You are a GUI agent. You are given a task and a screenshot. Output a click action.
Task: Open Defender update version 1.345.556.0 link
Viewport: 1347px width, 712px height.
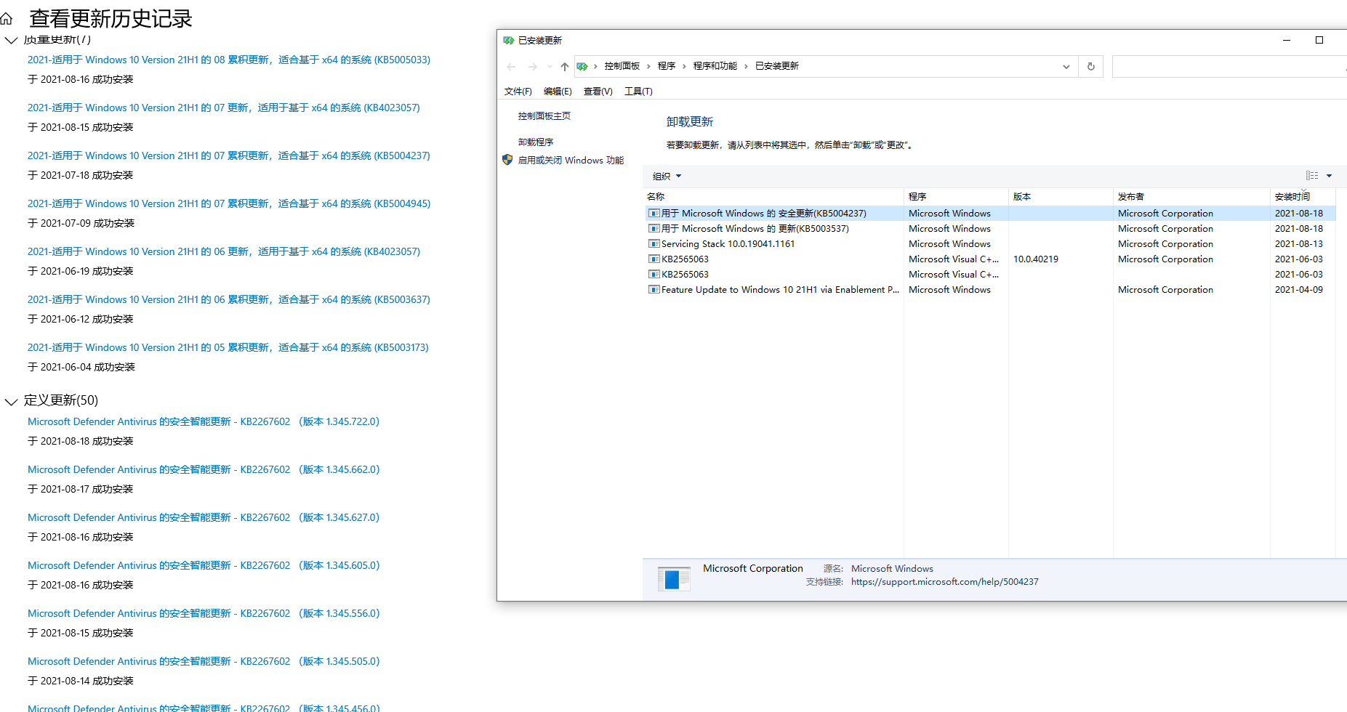[x=204, y=613]
